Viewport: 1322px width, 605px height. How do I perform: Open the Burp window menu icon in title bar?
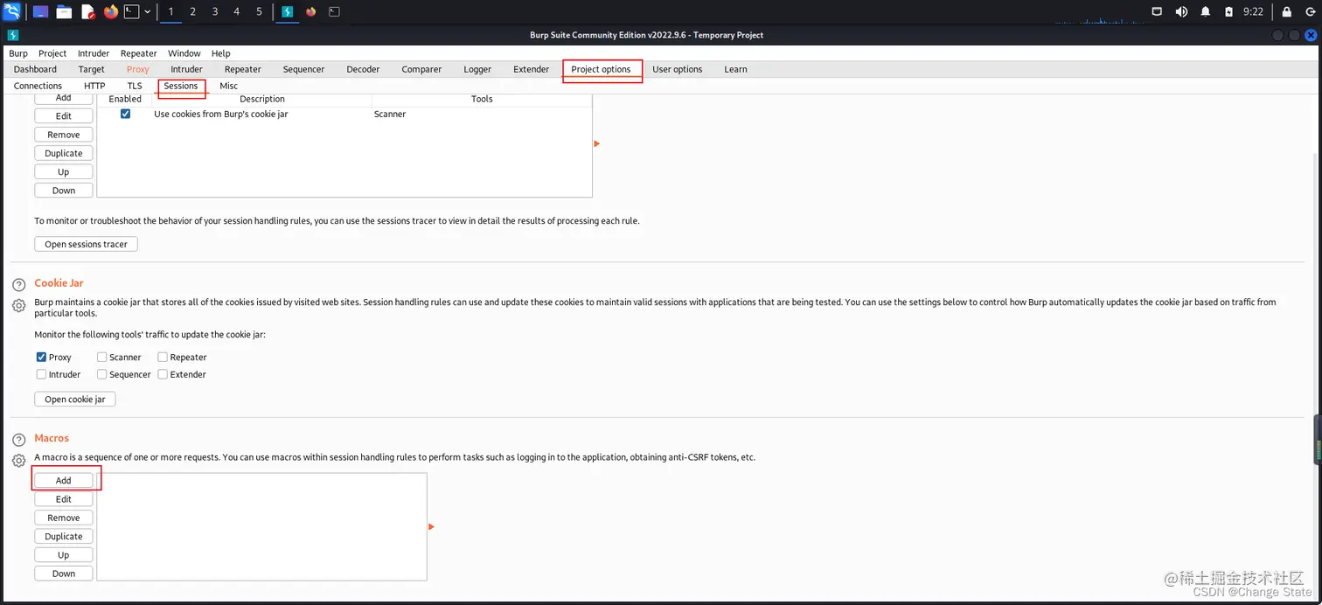(13, 35)
